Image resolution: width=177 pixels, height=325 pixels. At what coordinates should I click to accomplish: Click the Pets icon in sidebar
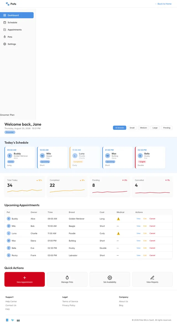[x=5, y=37]
